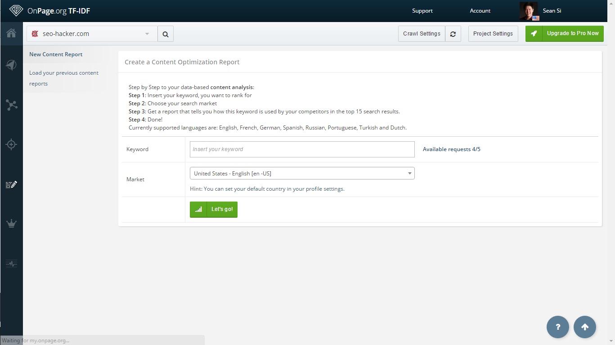
Task: Click the magnifier search button
Action: 166,34
